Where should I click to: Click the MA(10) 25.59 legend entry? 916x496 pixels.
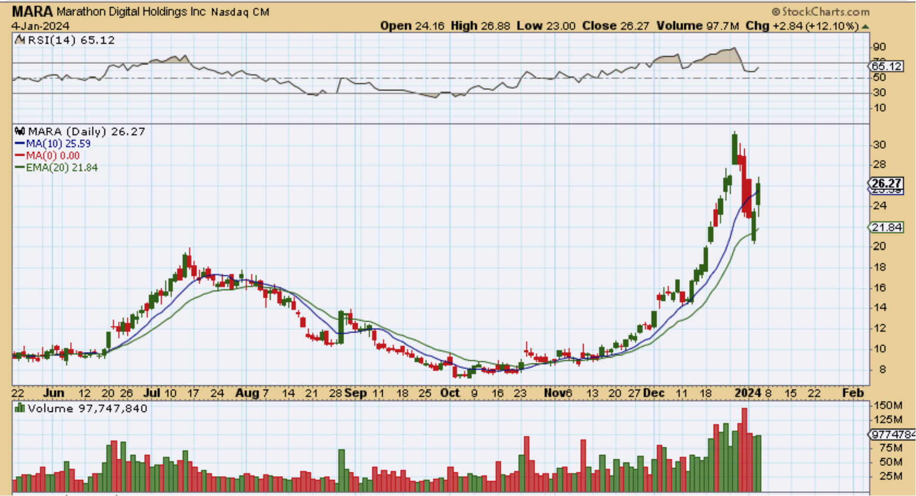[x=58, y=144]
